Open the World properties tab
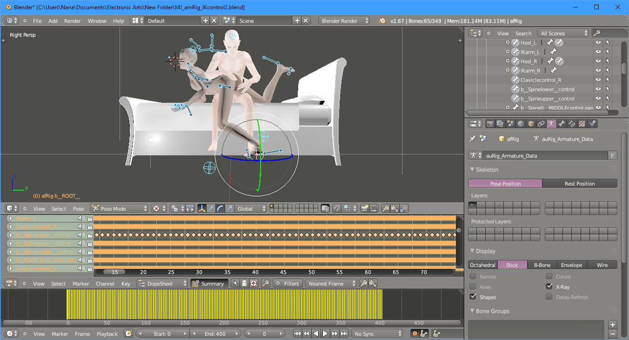Image resolution: width=629 pixels, height=340 pixels. click(521, 124)
